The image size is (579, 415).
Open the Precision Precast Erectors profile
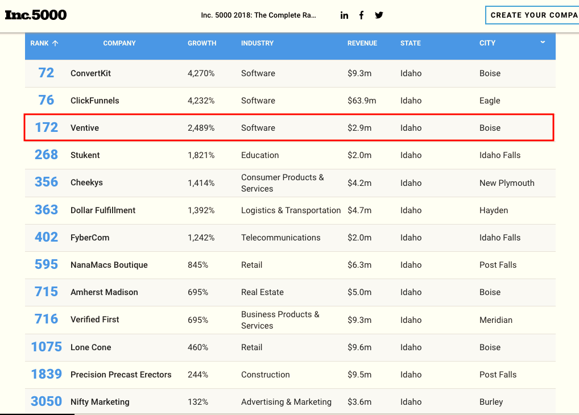point(121,375)
